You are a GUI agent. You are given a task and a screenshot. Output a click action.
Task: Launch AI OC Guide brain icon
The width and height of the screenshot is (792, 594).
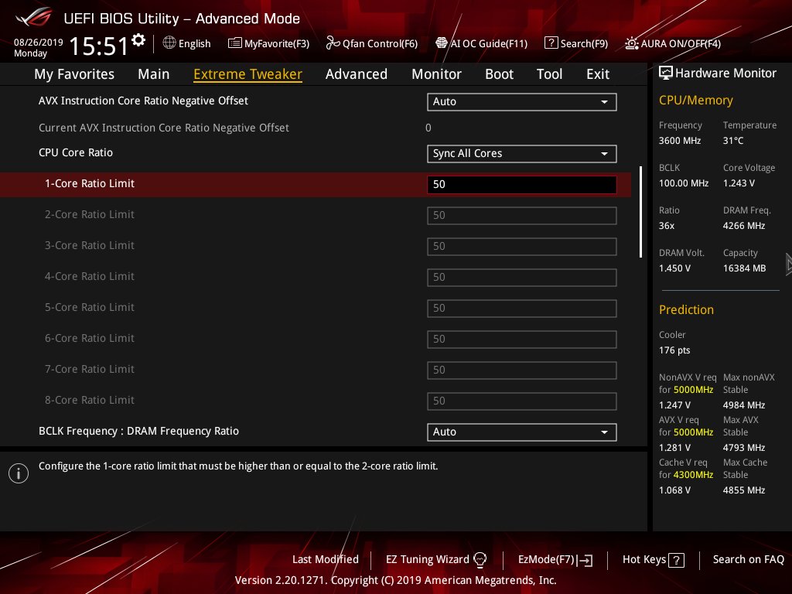click(442, 43)
